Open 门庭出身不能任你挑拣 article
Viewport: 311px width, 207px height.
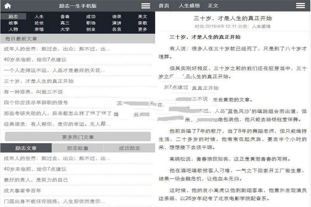[x=54, y=201]
